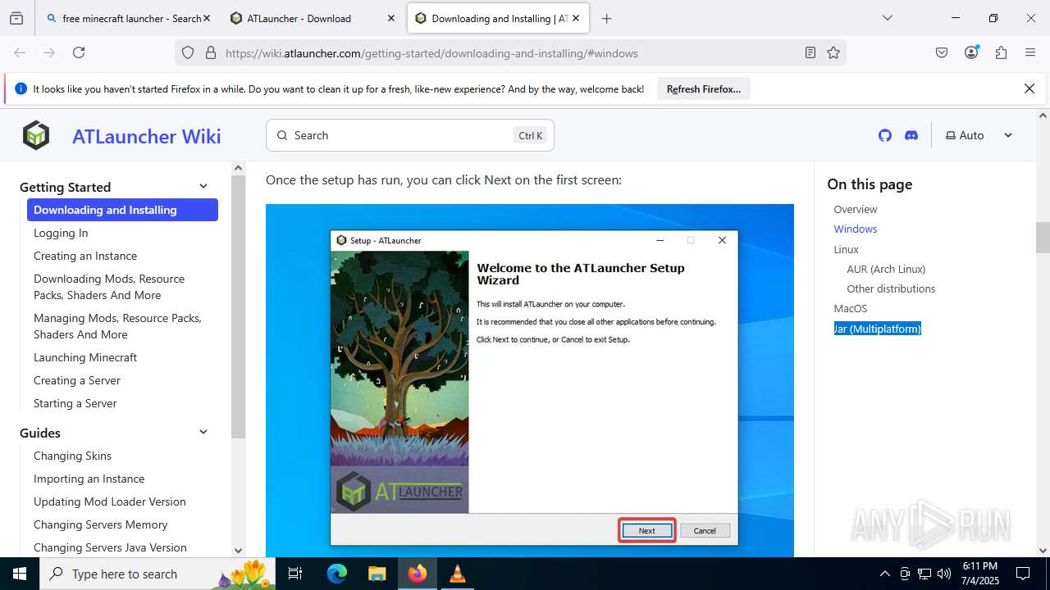Switch to ATLauncher - Download tab
This screenshot has width=1050, height=590.
click(312, 18)
